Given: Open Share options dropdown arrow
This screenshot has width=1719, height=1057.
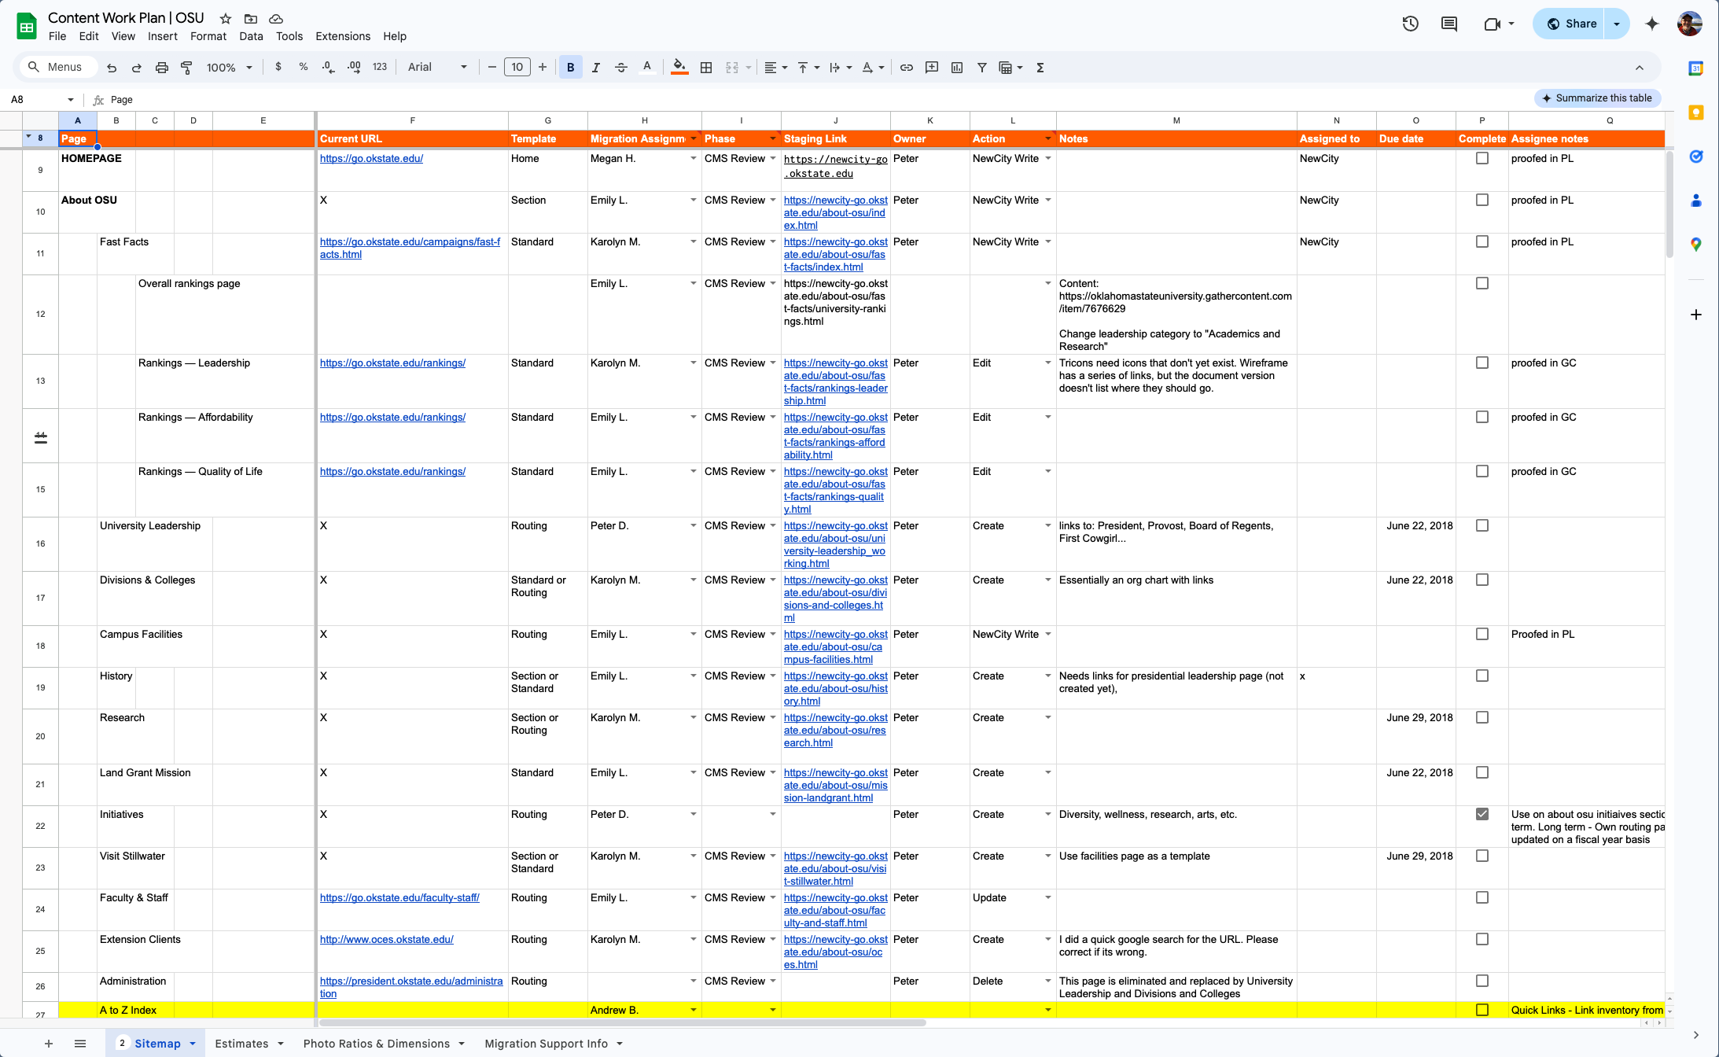Looking at the screenshot, I should [1617, 24].
